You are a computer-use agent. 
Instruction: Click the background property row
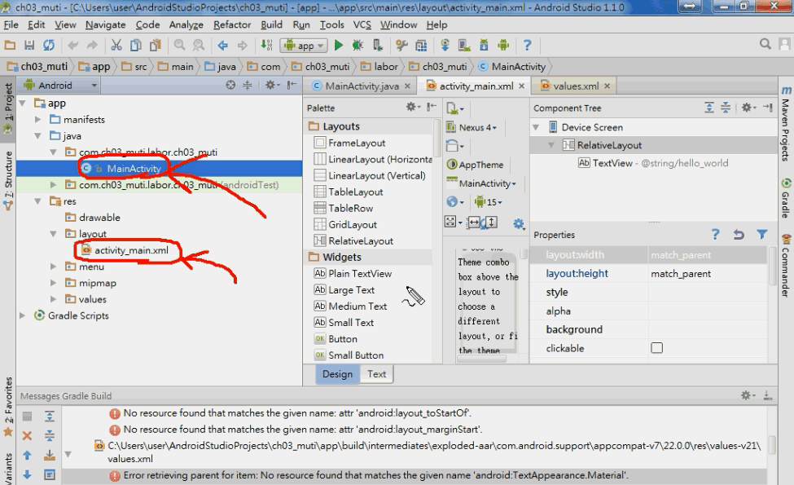(648, 329)
